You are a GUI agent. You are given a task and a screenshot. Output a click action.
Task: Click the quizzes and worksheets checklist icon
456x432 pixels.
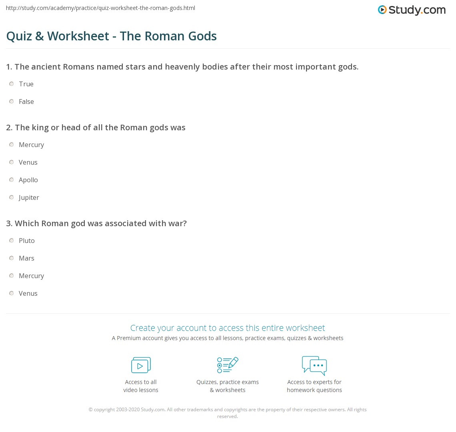click(x=228, y=365)
